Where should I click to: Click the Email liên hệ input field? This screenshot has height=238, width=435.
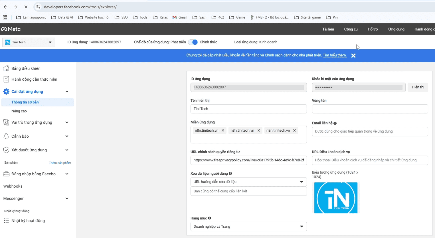coord(370,131)
